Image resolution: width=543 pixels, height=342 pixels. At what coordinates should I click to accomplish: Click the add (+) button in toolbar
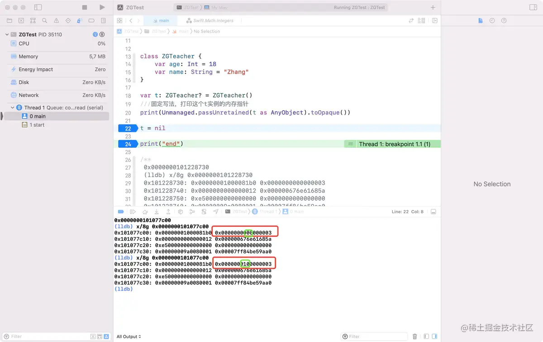[x=433, y=8]
